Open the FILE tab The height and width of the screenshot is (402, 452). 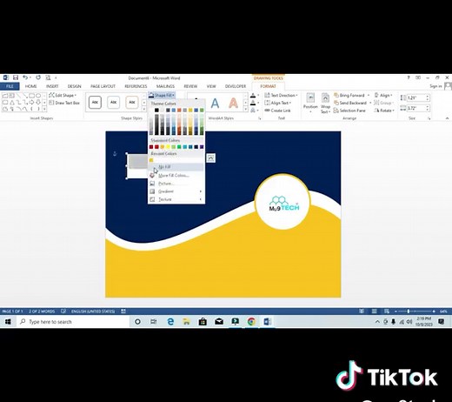(10, 86)
